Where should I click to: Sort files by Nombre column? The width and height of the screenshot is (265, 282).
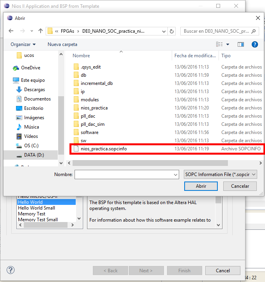81,56
